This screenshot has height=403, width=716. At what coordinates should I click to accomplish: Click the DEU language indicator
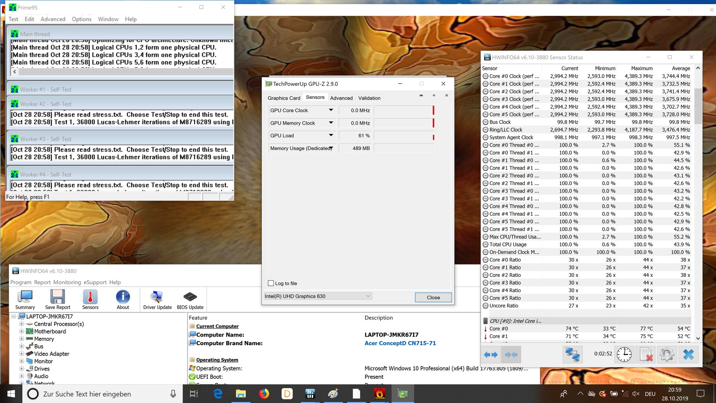[x=650, y=394]
